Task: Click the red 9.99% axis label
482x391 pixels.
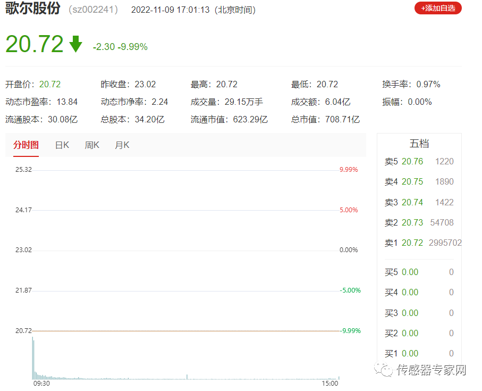Action: 349,170
